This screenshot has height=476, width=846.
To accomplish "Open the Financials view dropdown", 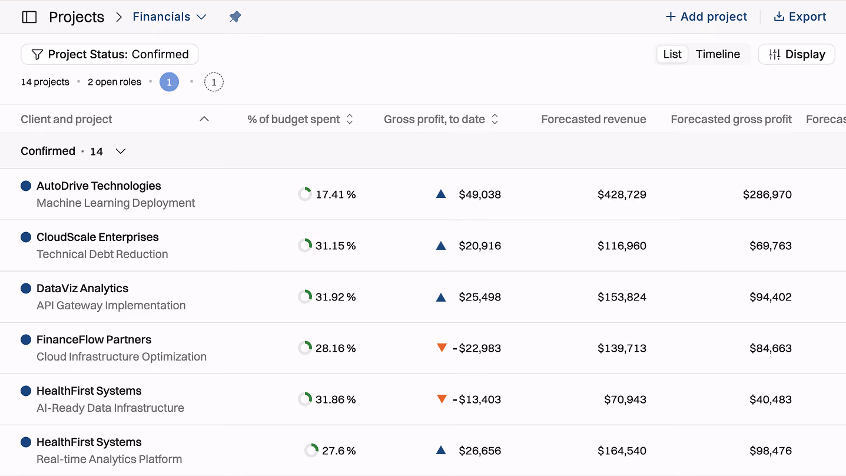I will (x=170, y=17).
